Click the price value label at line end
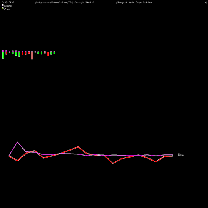208x208 pixels. pos(181,155)
